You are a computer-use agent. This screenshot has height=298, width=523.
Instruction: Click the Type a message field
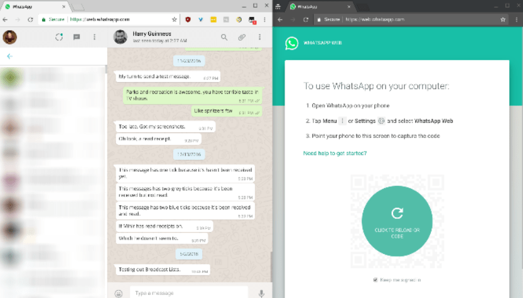coord(189,293)
